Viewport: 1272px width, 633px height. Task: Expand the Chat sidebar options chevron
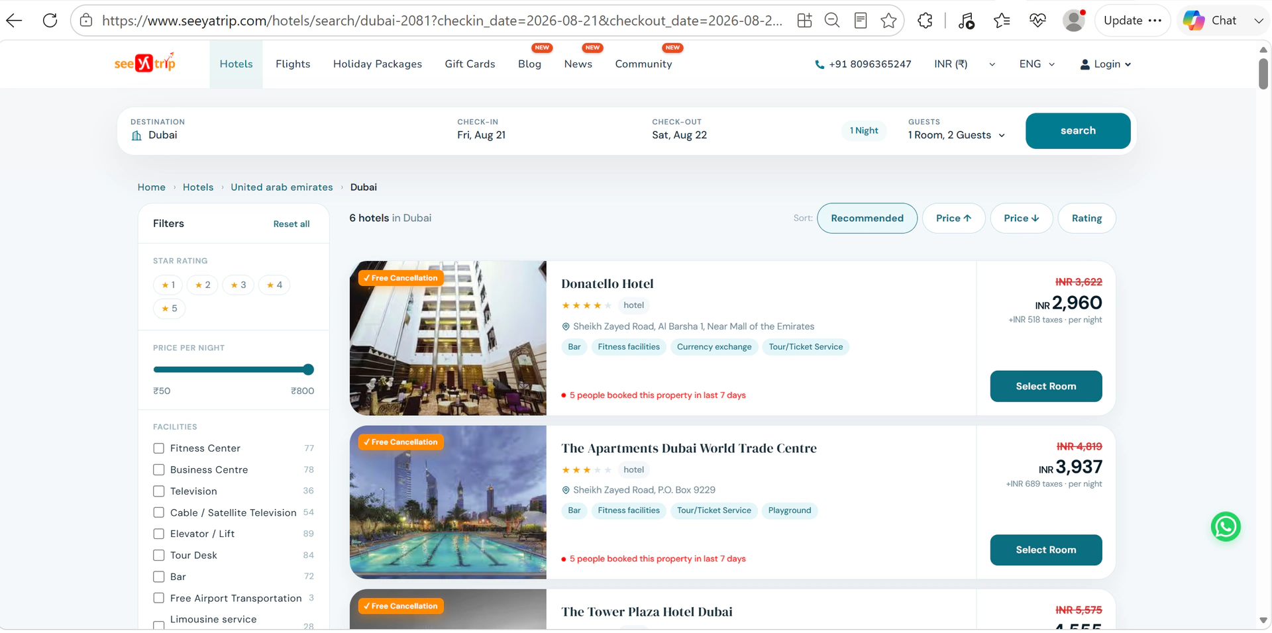(x=1258, y=21)
